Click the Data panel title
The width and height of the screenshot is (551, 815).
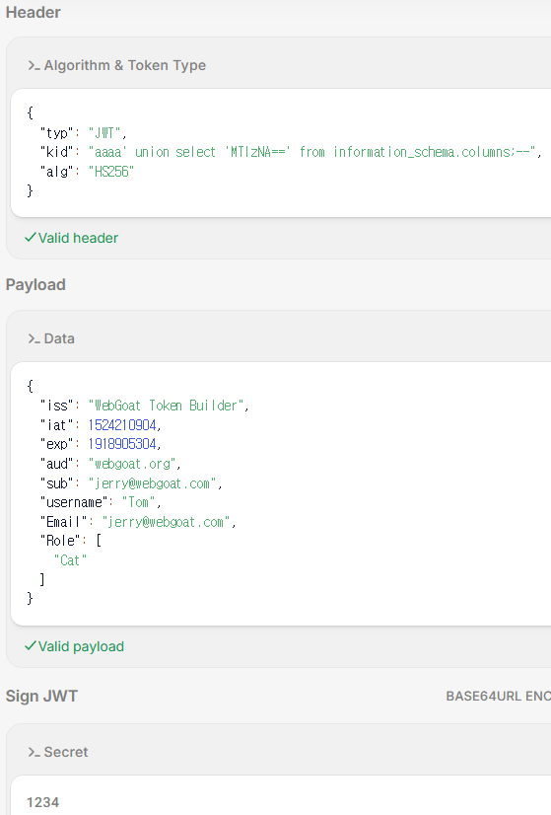[59, 338]
